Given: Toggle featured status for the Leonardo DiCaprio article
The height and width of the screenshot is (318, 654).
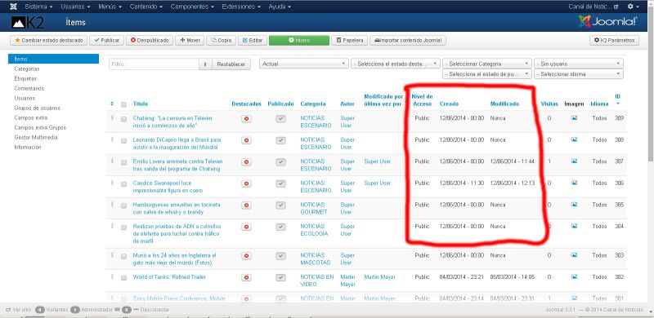Looking at the screenshot, I should (x=246, y=141).
